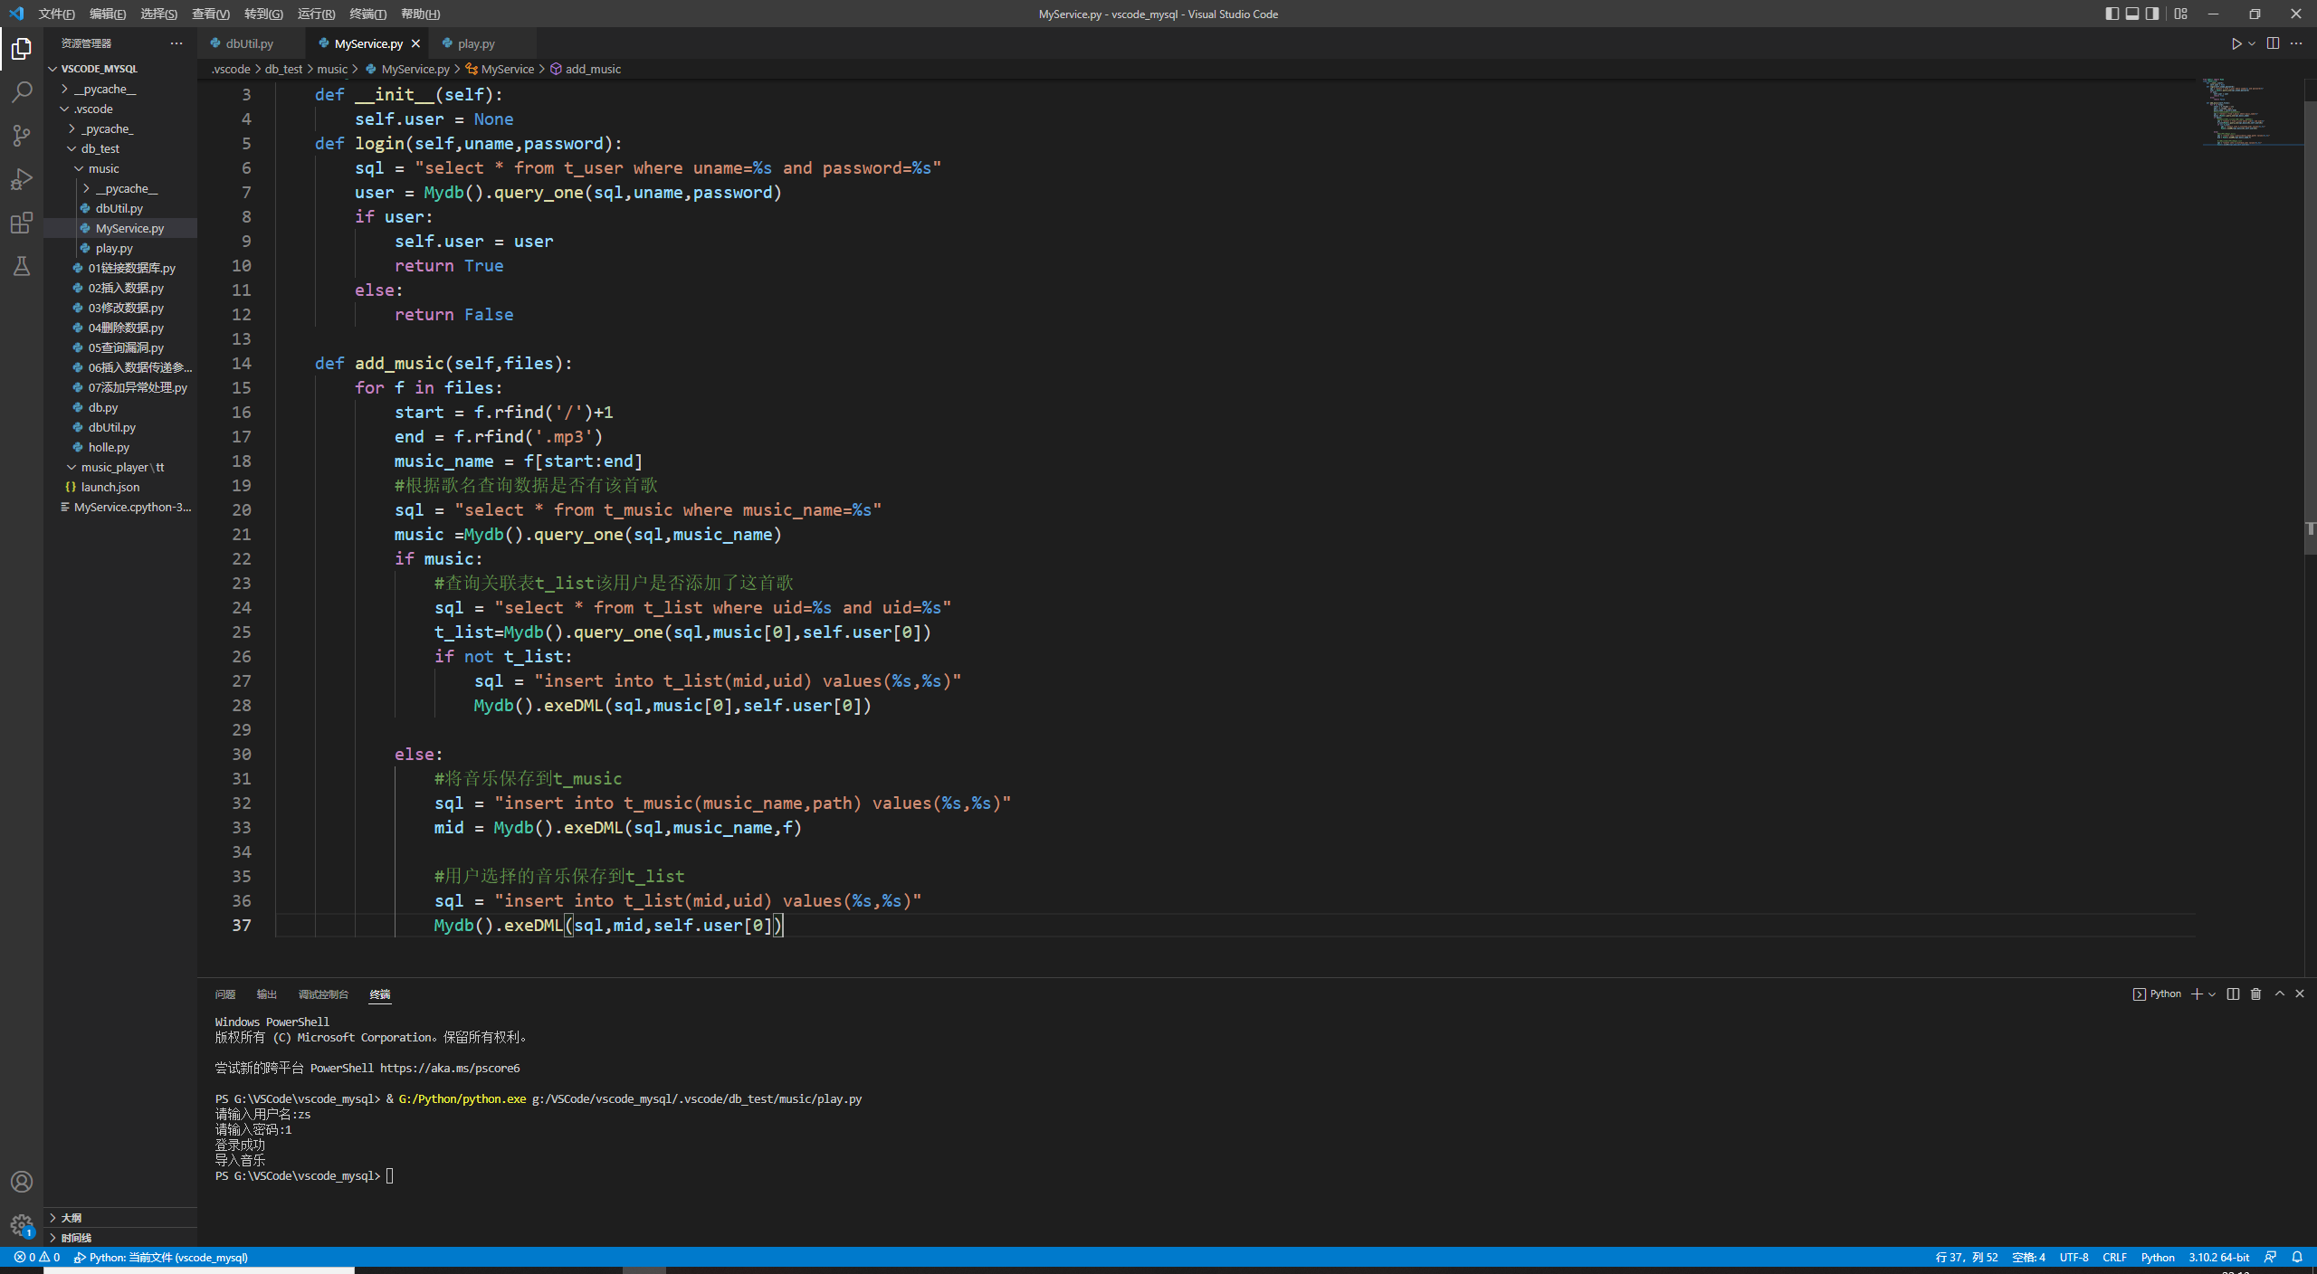Open play.py in the file tree
Screen dimensions: 2317x1274
pyautogui.click(x=120, y=248)
